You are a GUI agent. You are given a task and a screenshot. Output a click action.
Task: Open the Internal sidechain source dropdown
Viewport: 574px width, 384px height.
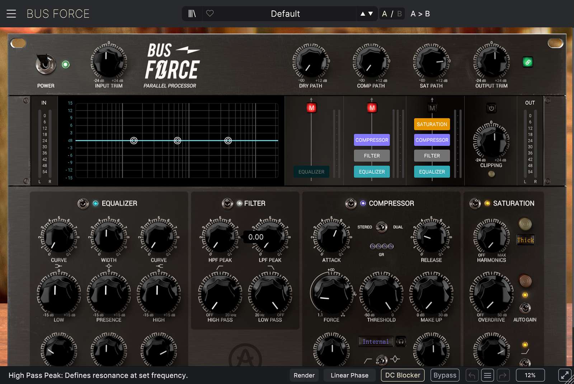coord(376,342)
